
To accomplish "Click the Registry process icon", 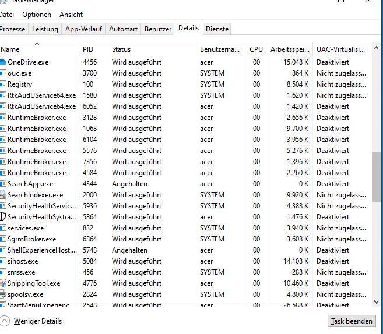I will (3, 84).
